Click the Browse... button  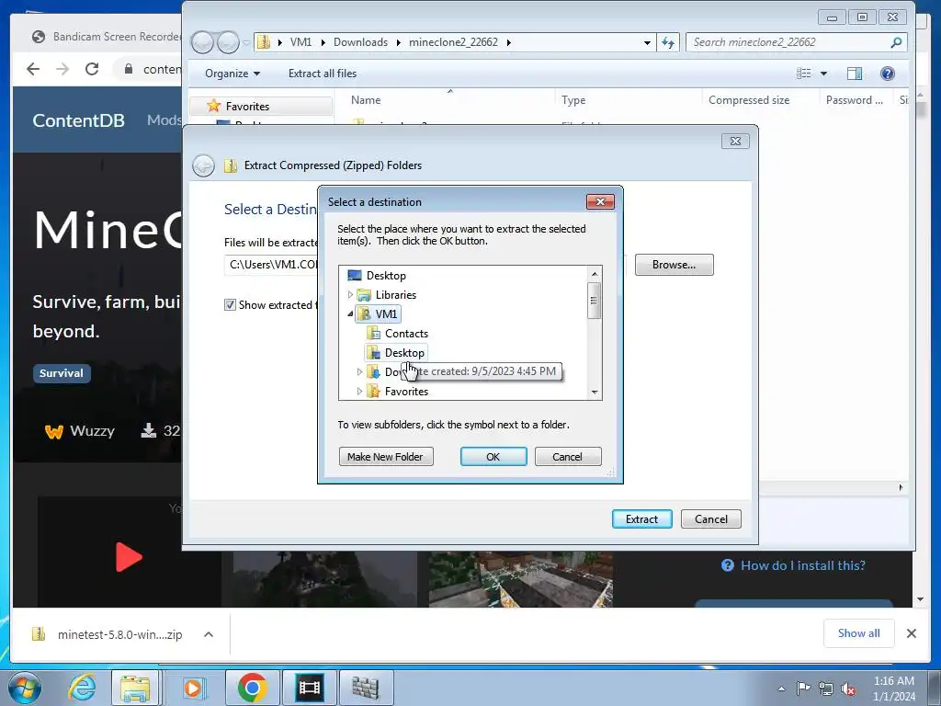pos(674,265)
